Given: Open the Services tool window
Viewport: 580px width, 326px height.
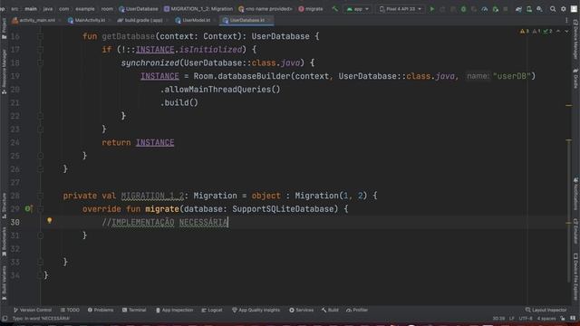Looking at the screenshot, I should click(301, 310).
